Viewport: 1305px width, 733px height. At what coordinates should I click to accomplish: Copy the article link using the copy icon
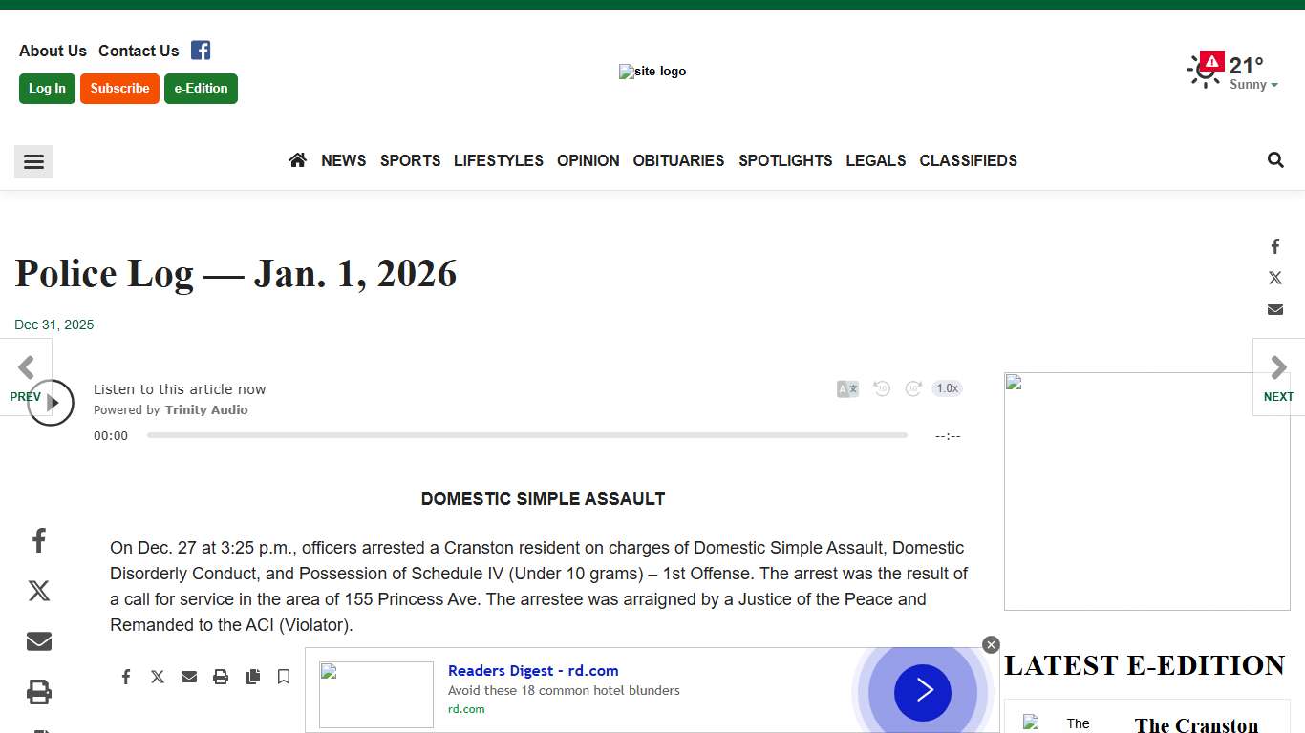tap(253, 676)
